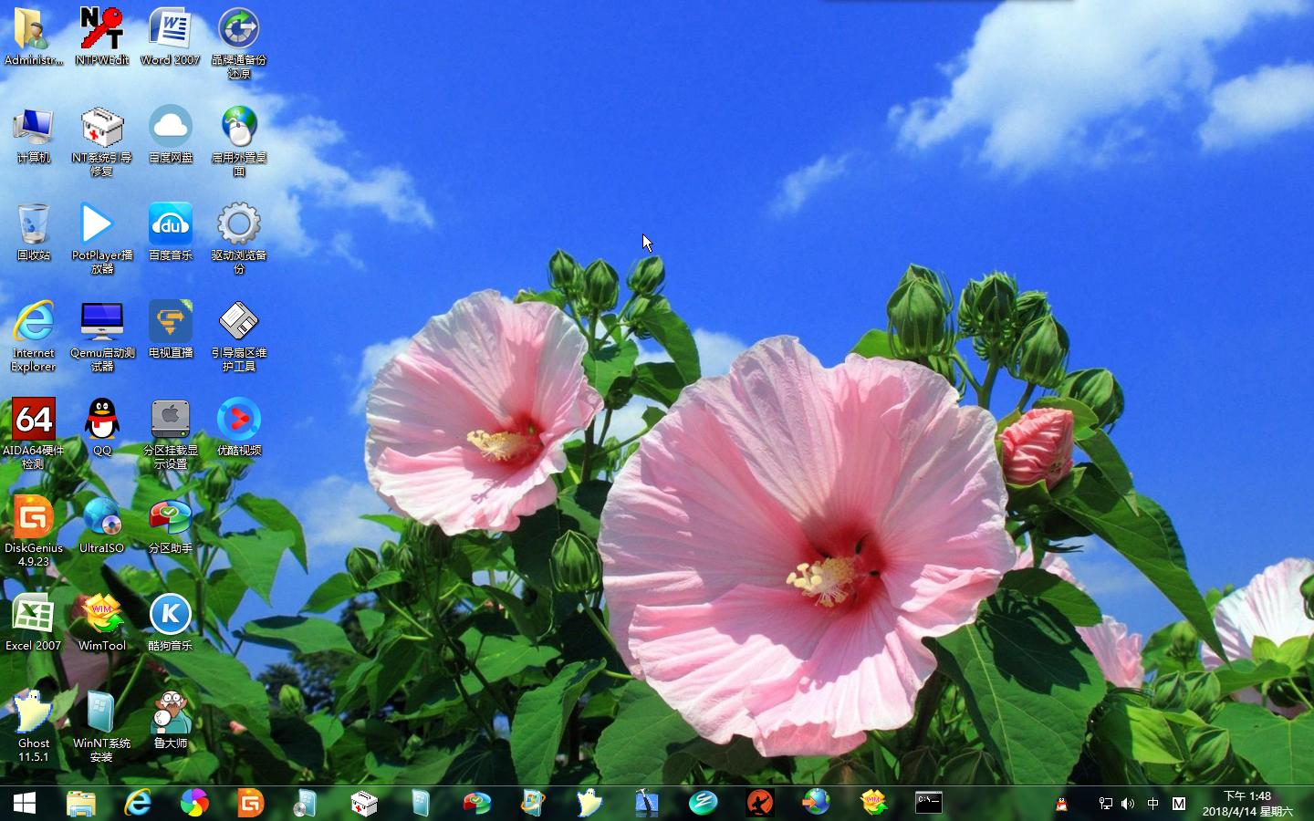This screenshot has width=1314, height=821.
Task: Click the M input method tray icon
Action: tap(1179, 804)
